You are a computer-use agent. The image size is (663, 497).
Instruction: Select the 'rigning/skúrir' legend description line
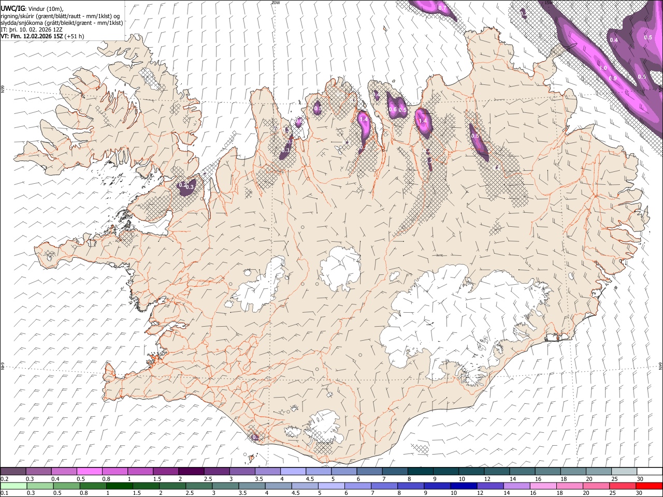point(60,16)
